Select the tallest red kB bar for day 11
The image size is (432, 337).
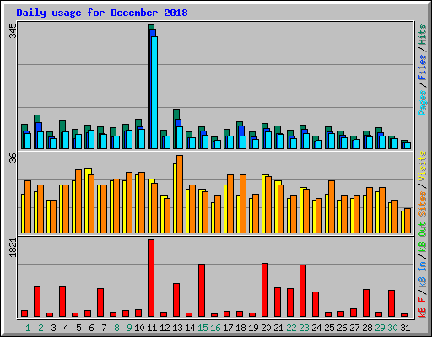point(151,278)
